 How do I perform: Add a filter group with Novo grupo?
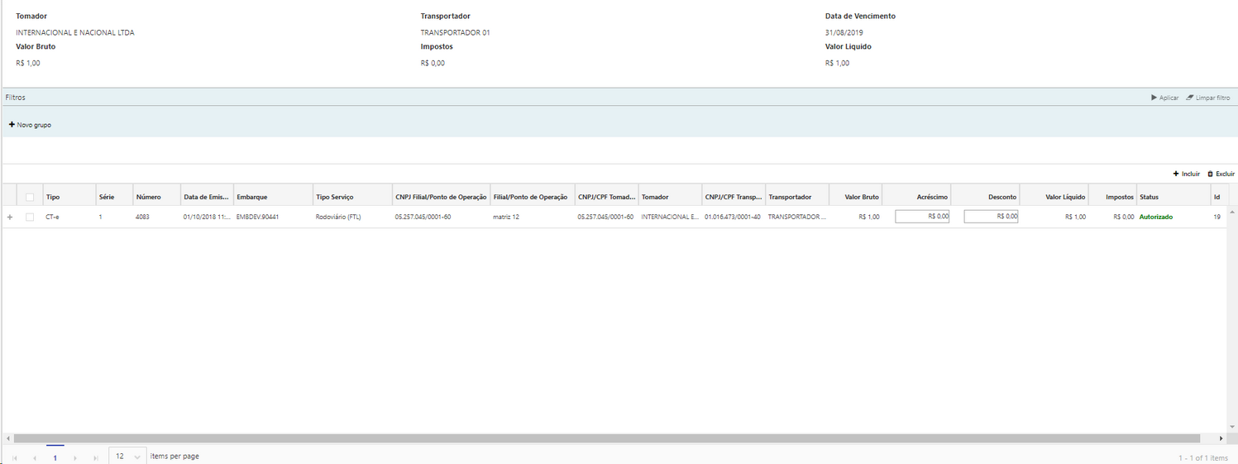[x=30, y=125]
